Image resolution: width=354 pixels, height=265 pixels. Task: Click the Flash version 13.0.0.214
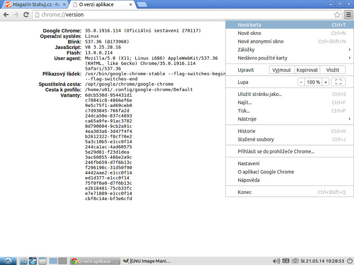(99, 53)
